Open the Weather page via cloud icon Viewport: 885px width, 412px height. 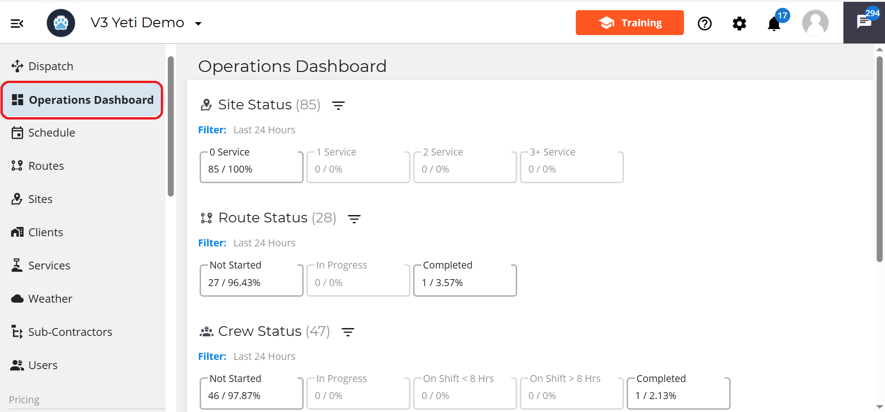[17, 299]
